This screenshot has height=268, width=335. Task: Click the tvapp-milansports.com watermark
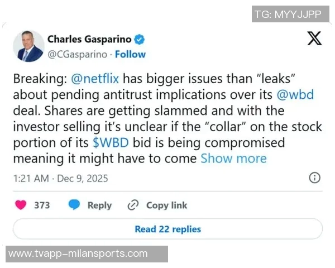pos(78,253)
